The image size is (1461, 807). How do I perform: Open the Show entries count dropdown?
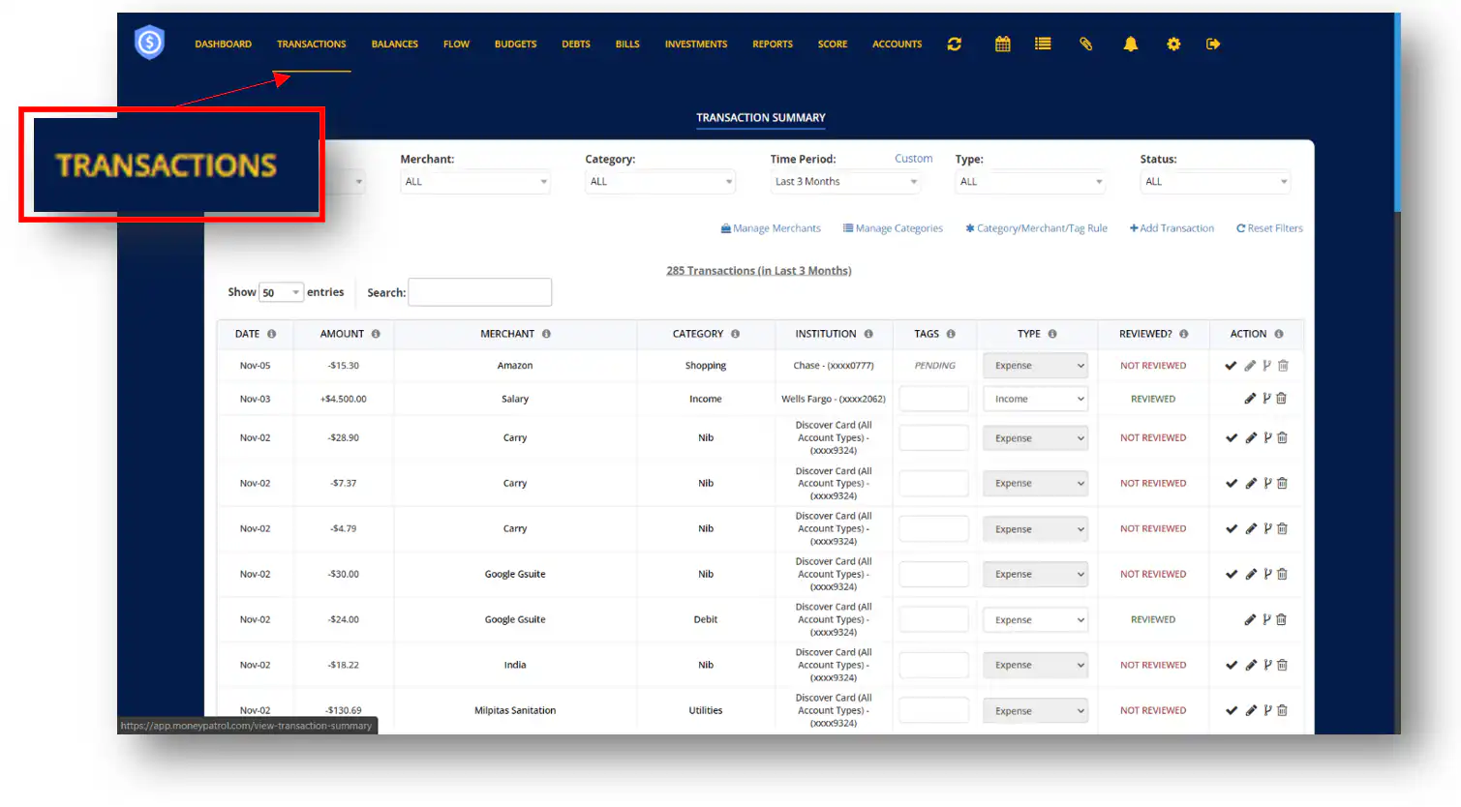tap(281, 292)
